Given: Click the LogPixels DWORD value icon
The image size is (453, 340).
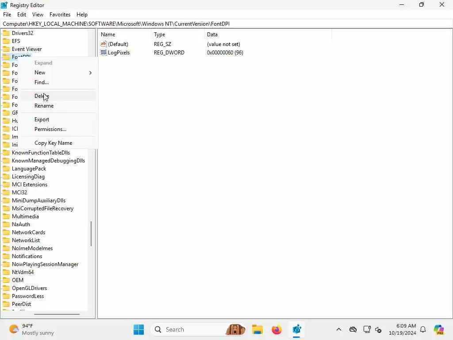Looking at the screenshot, I should click(x=104, y=52).
